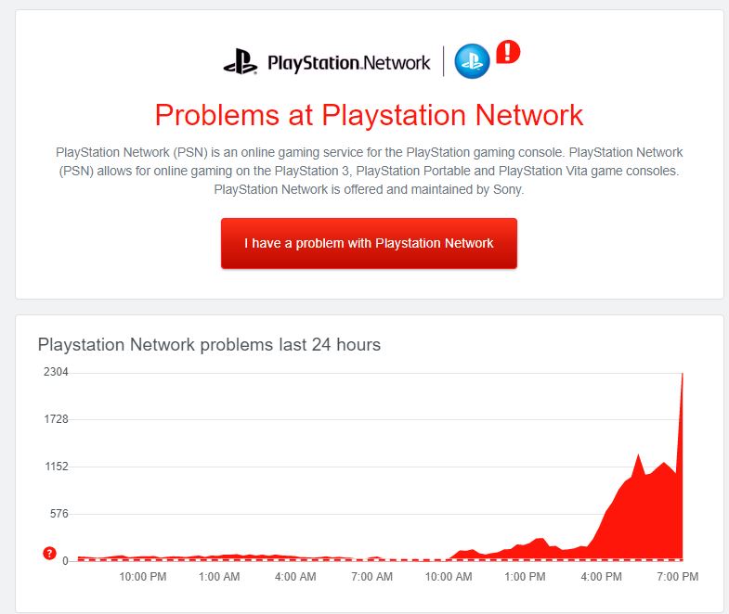729x614 pixels.
Task: Click the 2304 y-axis label
Action: coord(57,372)
